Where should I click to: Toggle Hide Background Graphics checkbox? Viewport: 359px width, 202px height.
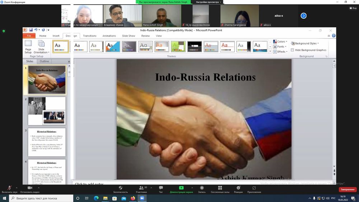[292, 50]
